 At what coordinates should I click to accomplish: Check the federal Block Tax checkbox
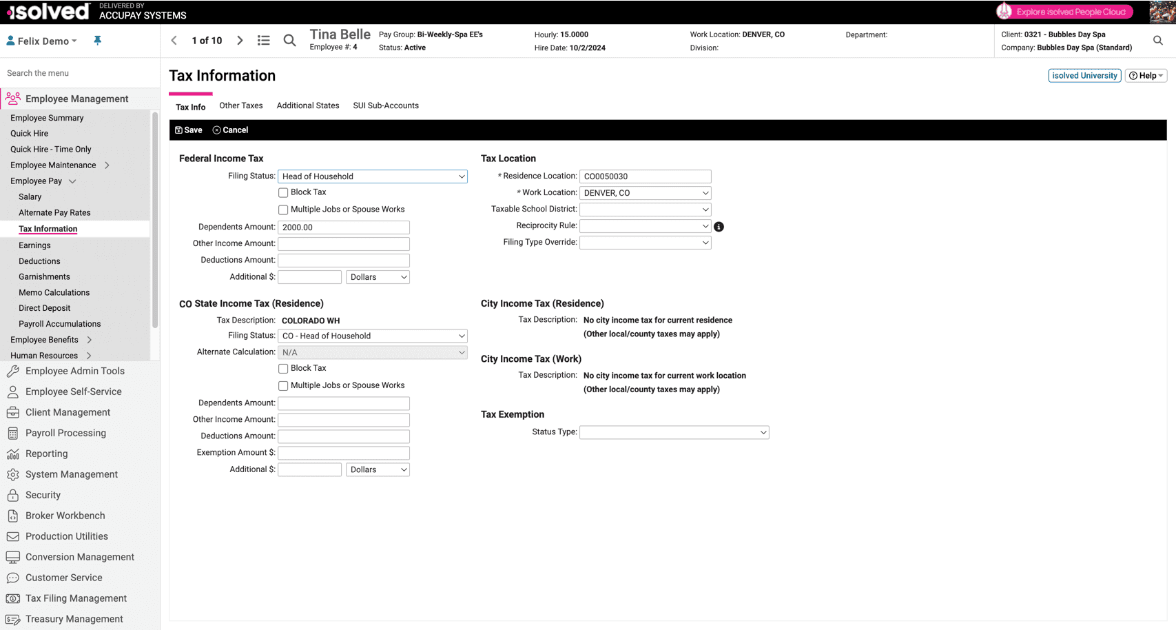[283, 193]
